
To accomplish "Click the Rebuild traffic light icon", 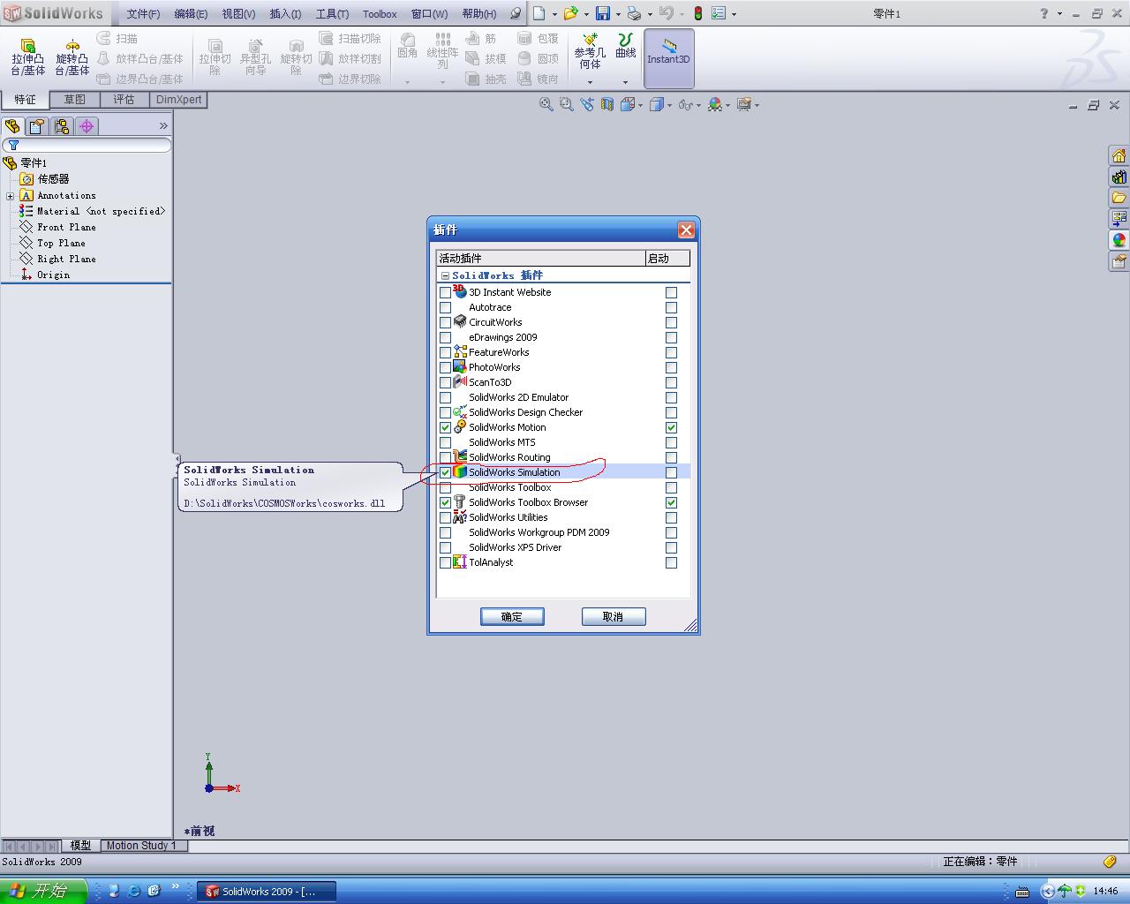I will click(697, 13).
